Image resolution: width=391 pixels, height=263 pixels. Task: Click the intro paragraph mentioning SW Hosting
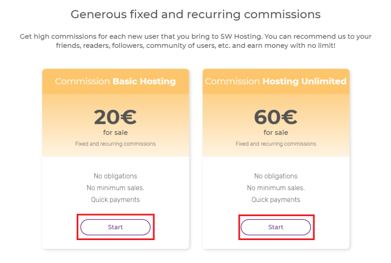click(195, 41)
